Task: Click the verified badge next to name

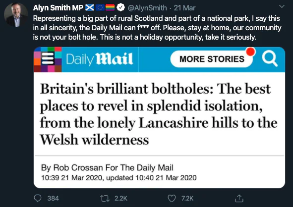Action: [x=120, y=7]
